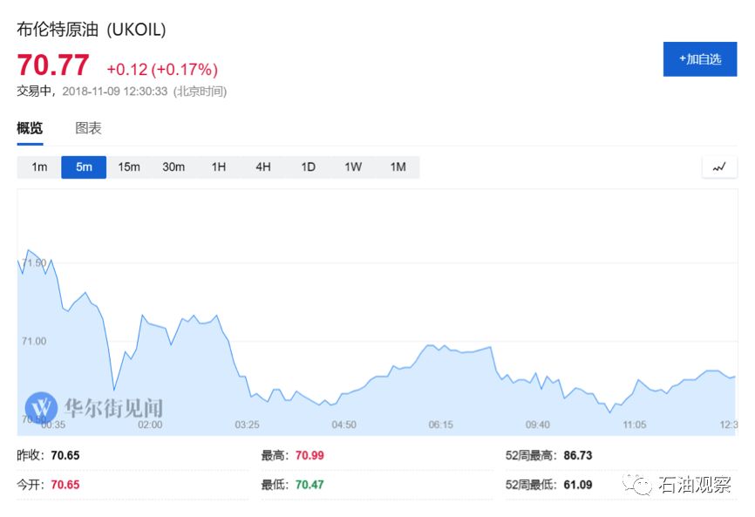755x517 pixels.
Task: Switch chart to 1W period
Action: [353, 167]
